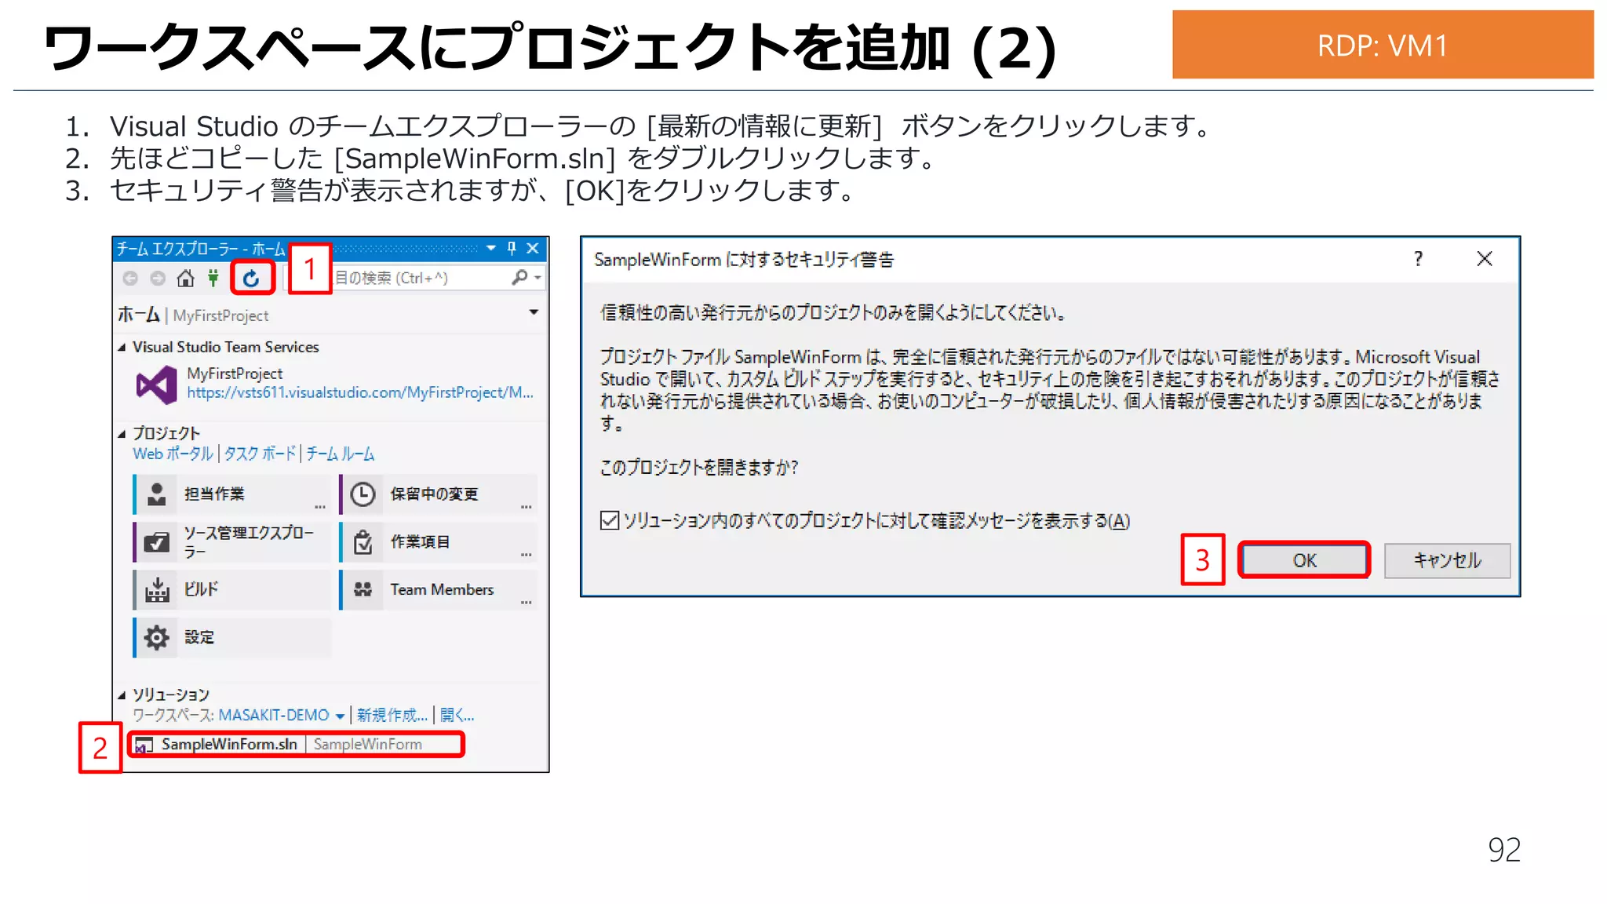Click the pin icon on Team Explorer title bar

pos(512,248)
